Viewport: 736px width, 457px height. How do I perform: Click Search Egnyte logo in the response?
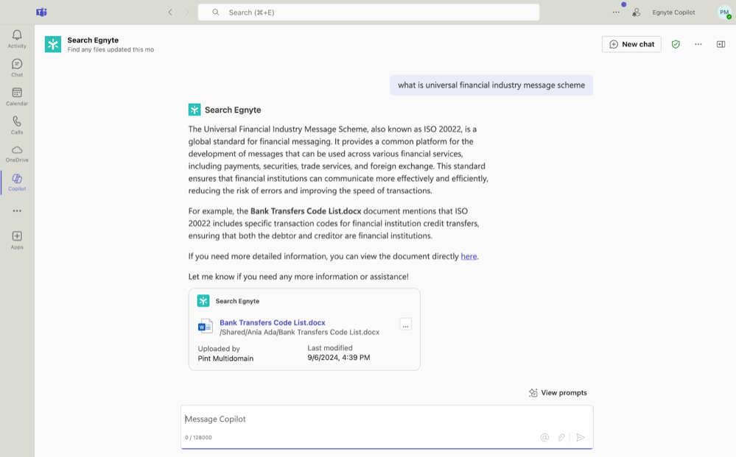pyautogui.click(x=194, y=110)
